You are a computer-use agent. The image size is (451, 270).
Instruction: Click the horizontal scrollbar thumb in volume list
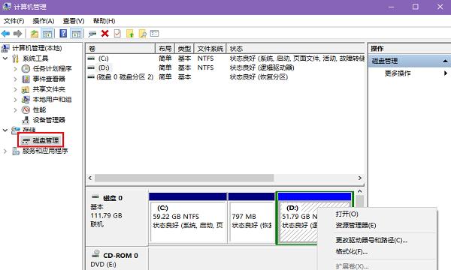[x=184, y=178]
